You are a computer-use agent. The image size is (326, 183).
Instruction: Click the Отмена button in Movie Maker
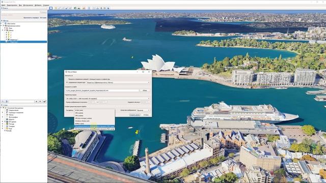click(146, 115)
